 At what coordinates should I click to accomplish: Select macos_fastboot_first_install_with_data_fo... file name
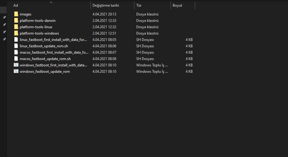click(54, 52)
